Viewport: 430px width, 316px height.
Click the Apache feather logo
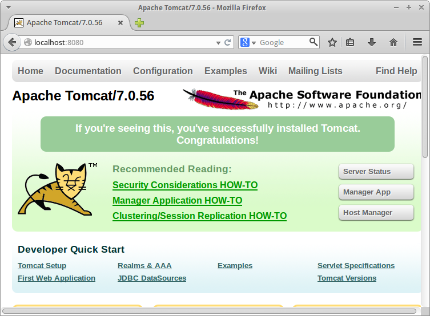220,99
